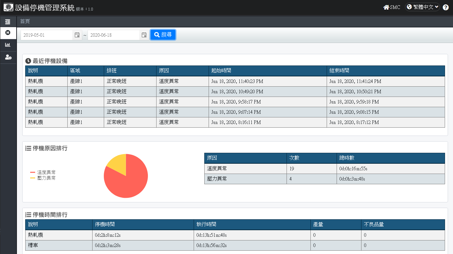Click the start date field 2019-05-01

tap(46, 35)
